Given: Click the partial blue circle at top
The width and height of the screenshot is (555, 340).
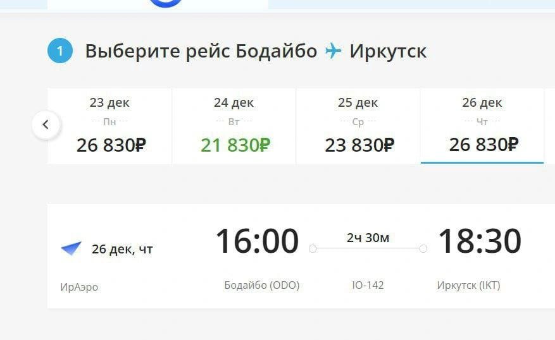Looking at the screenshot, I should coord(166,3).
